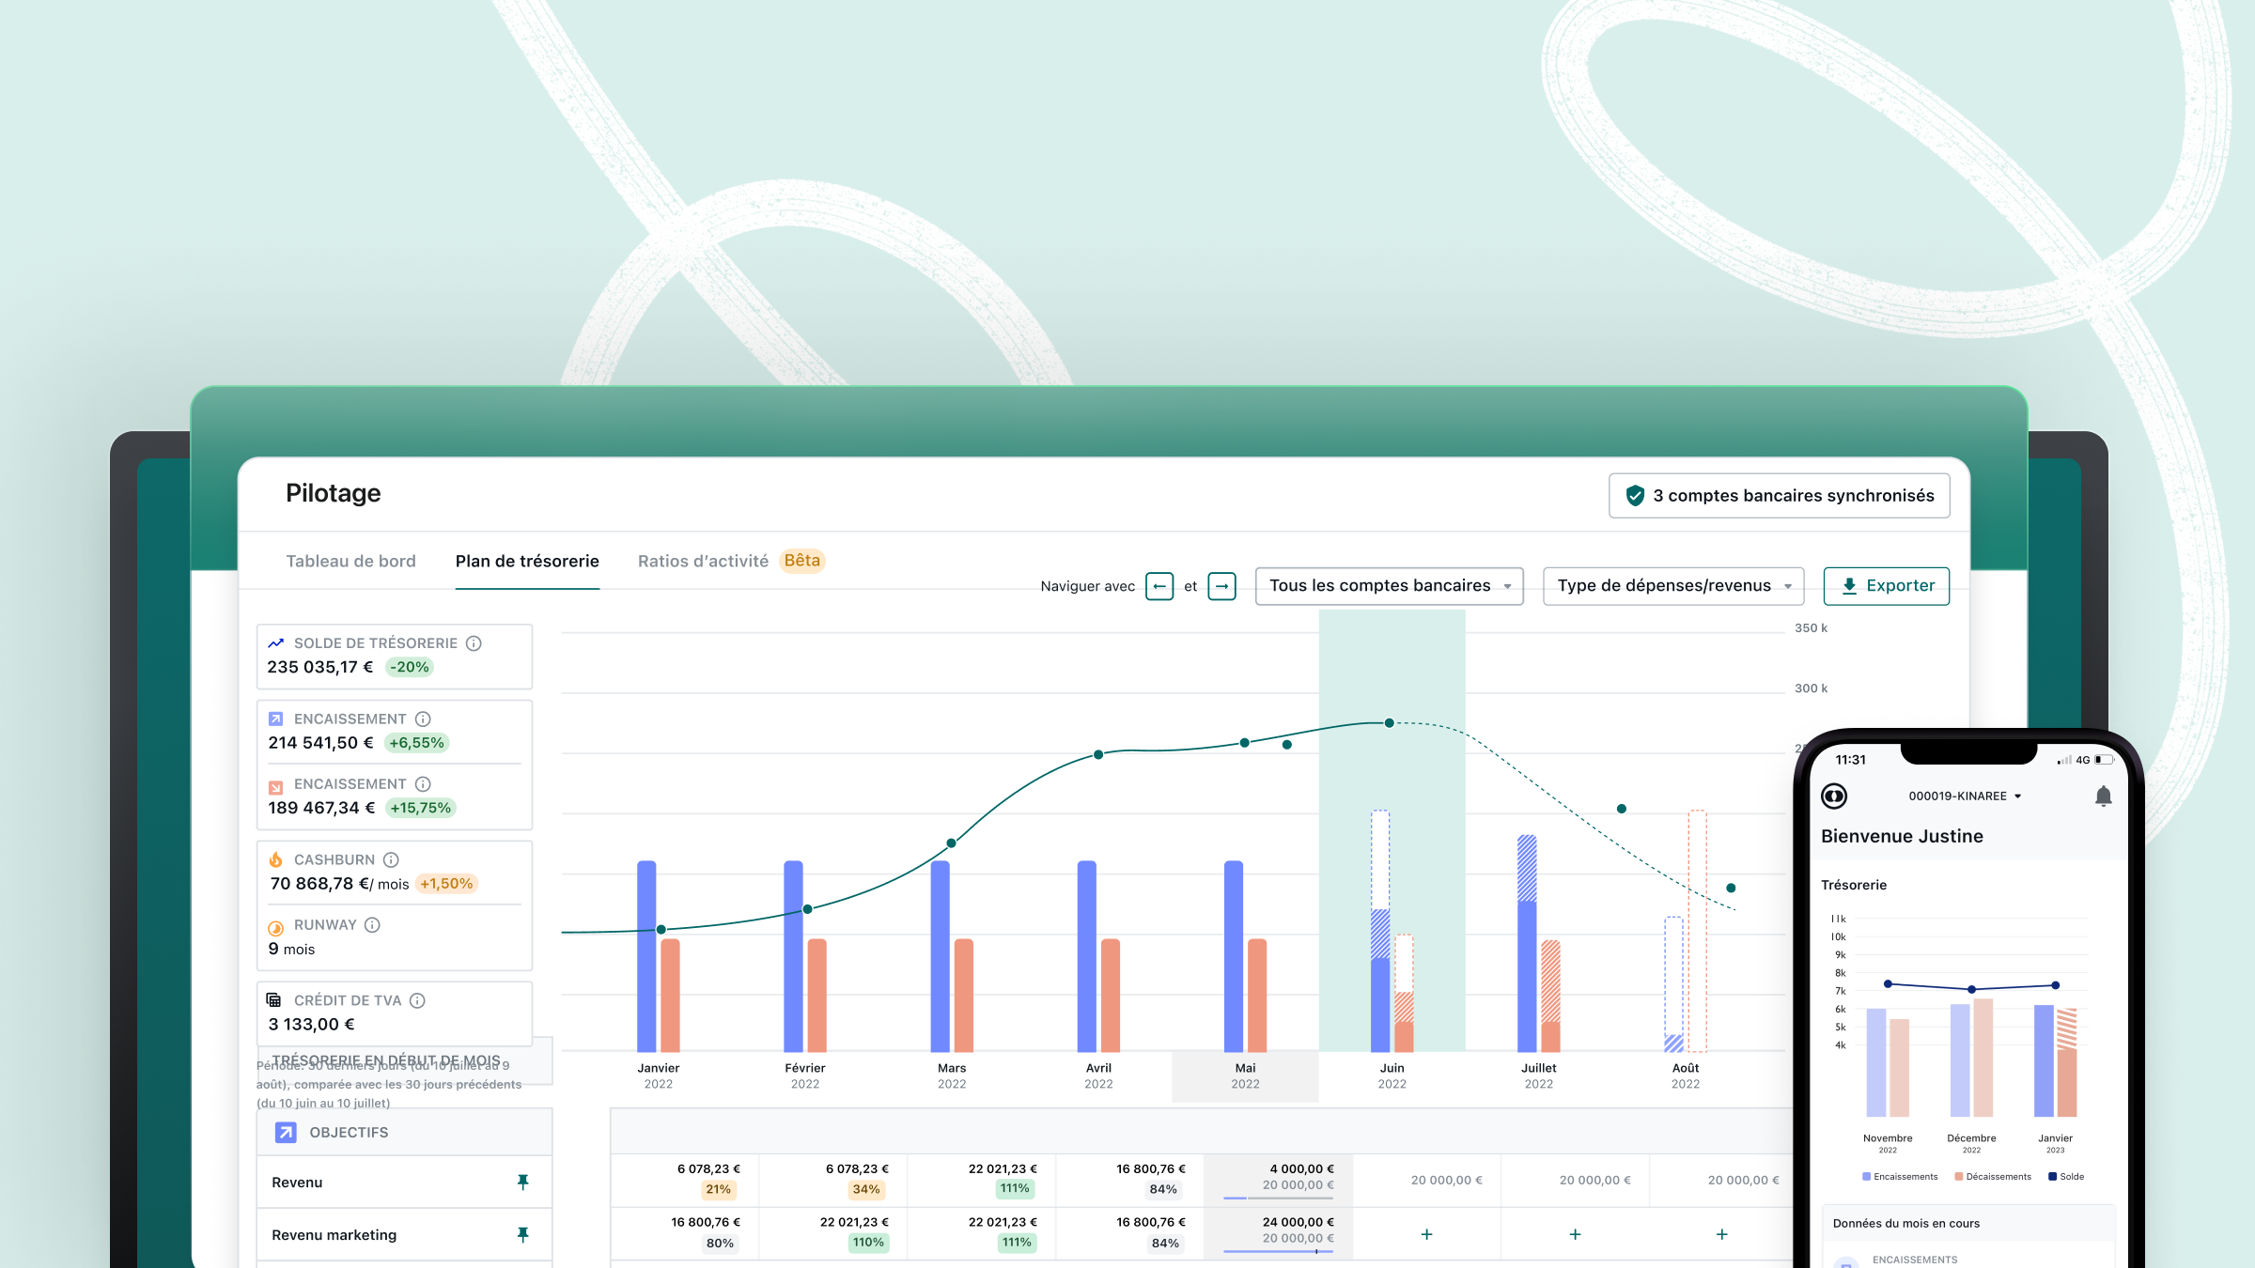Click the +1,50% cashburn badge

(446, 884)
